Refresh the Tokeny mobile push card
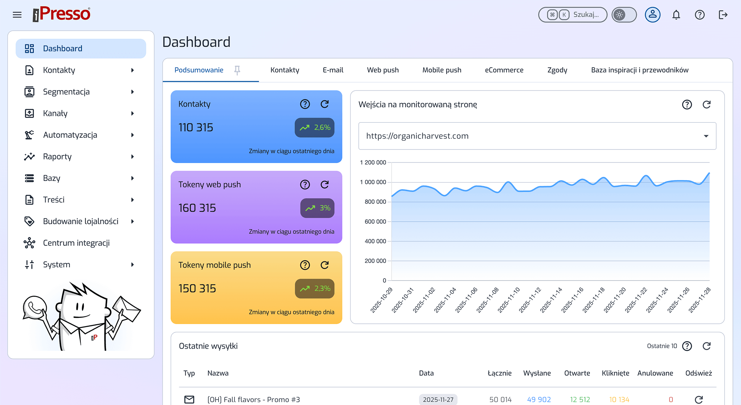Viewport: 741px width, 405px height. [325, 265]
